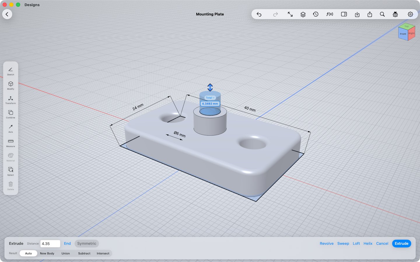420x262 pixels.
Task: Toggle the sidebar panel view
Action: 344,14
